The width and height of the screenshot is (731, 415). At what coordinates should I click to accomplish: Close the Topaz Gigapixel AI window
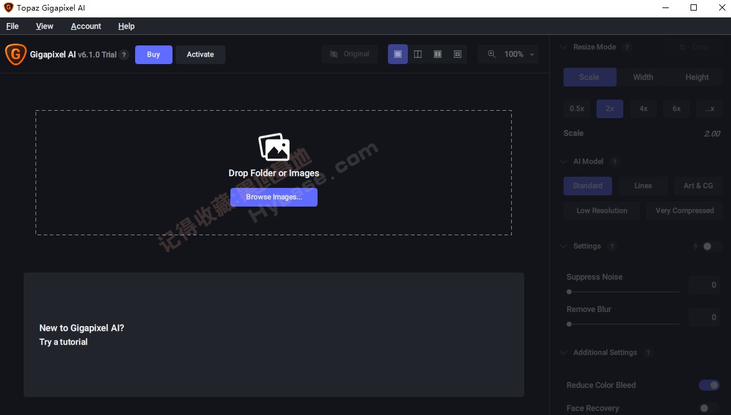[x=722, y=8]
